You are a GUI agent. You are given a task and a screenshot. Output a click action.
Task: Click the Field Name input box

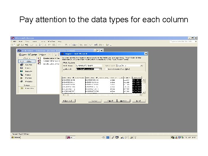click(x=89, y=66)
